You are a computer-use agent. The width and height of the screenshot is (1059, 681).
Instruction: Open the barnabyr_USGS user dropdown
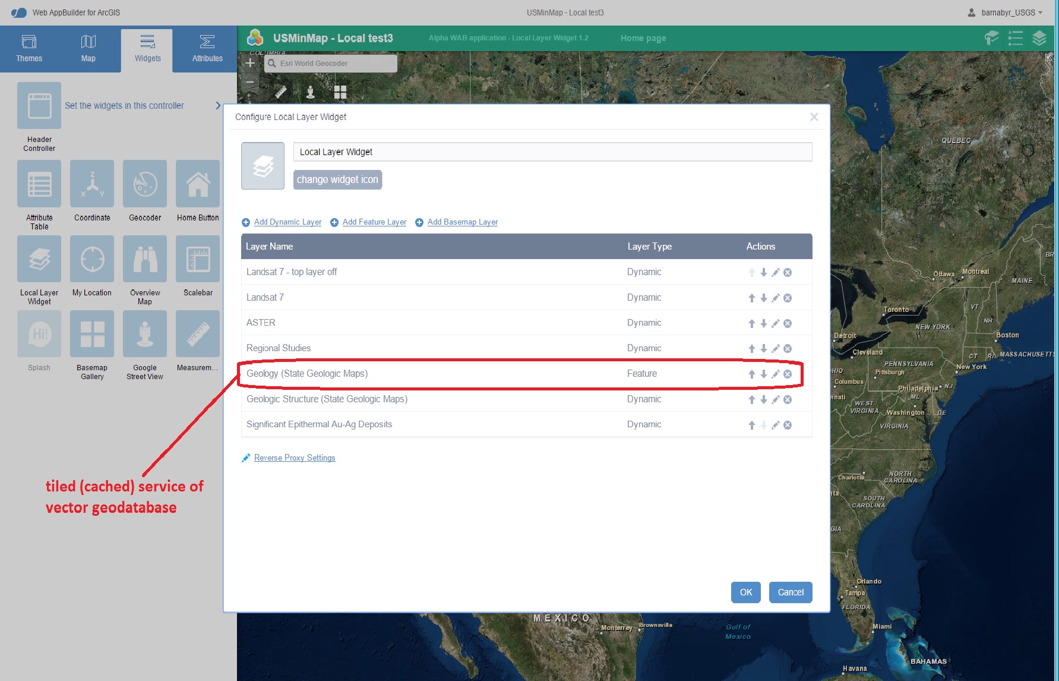1006,12
